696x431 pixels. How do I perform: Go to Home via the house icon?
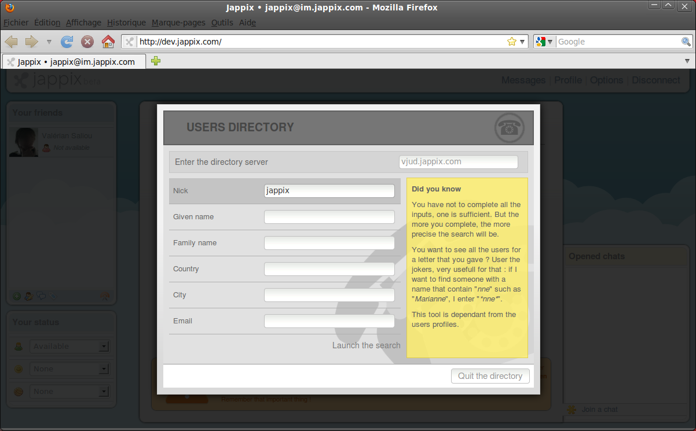tap(108, 42)
